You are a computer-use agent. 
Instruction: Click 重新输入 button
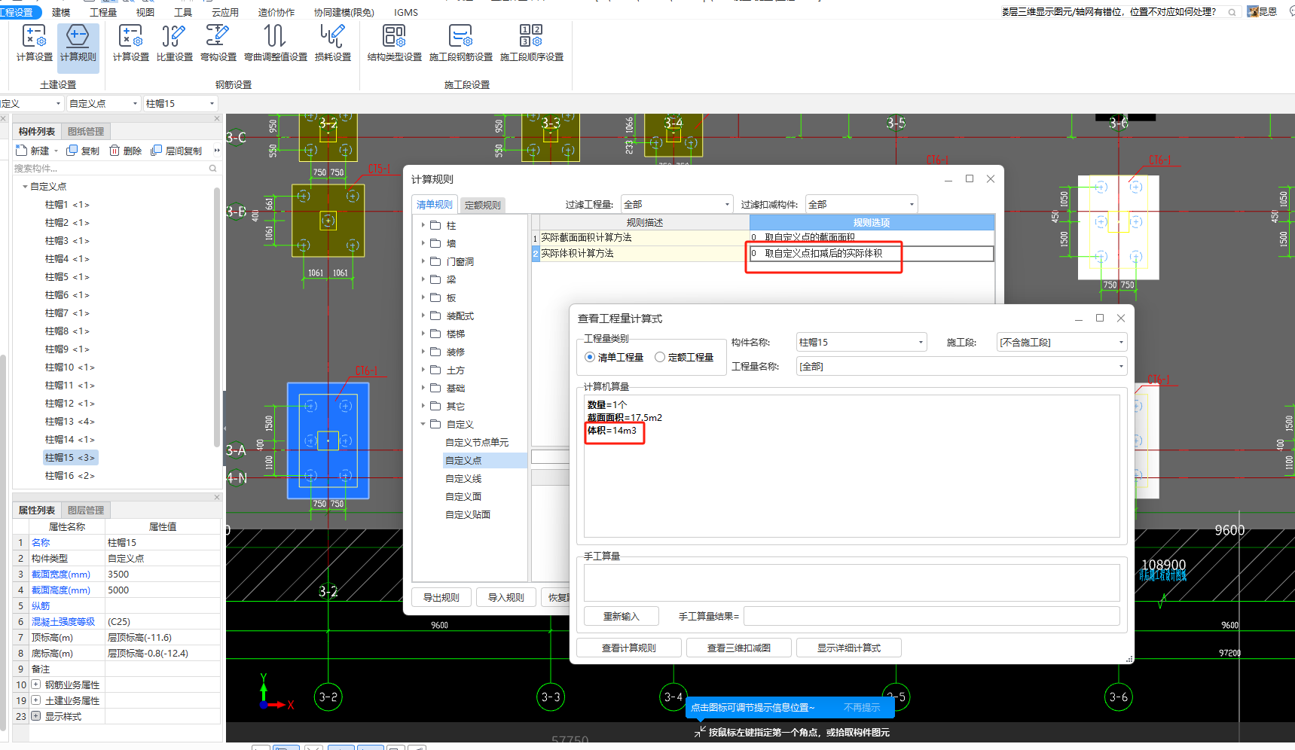click(x=622, y=616)
